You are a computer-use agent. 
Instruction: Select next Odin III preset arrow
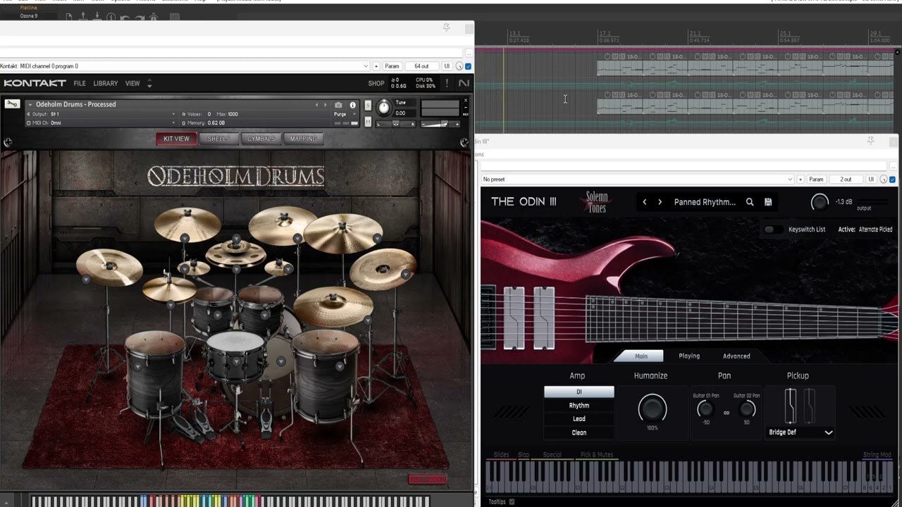click(660, 202)
